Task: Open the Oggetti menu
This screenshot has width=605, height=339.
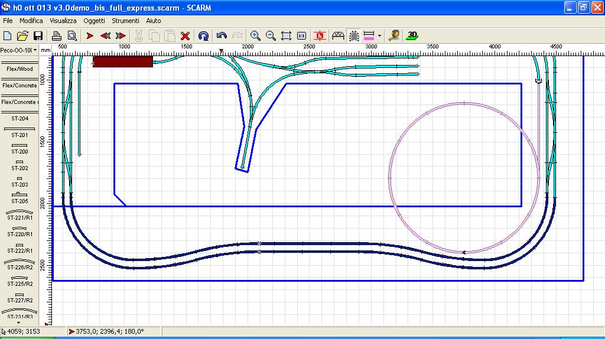Action: tap(94, 21)
